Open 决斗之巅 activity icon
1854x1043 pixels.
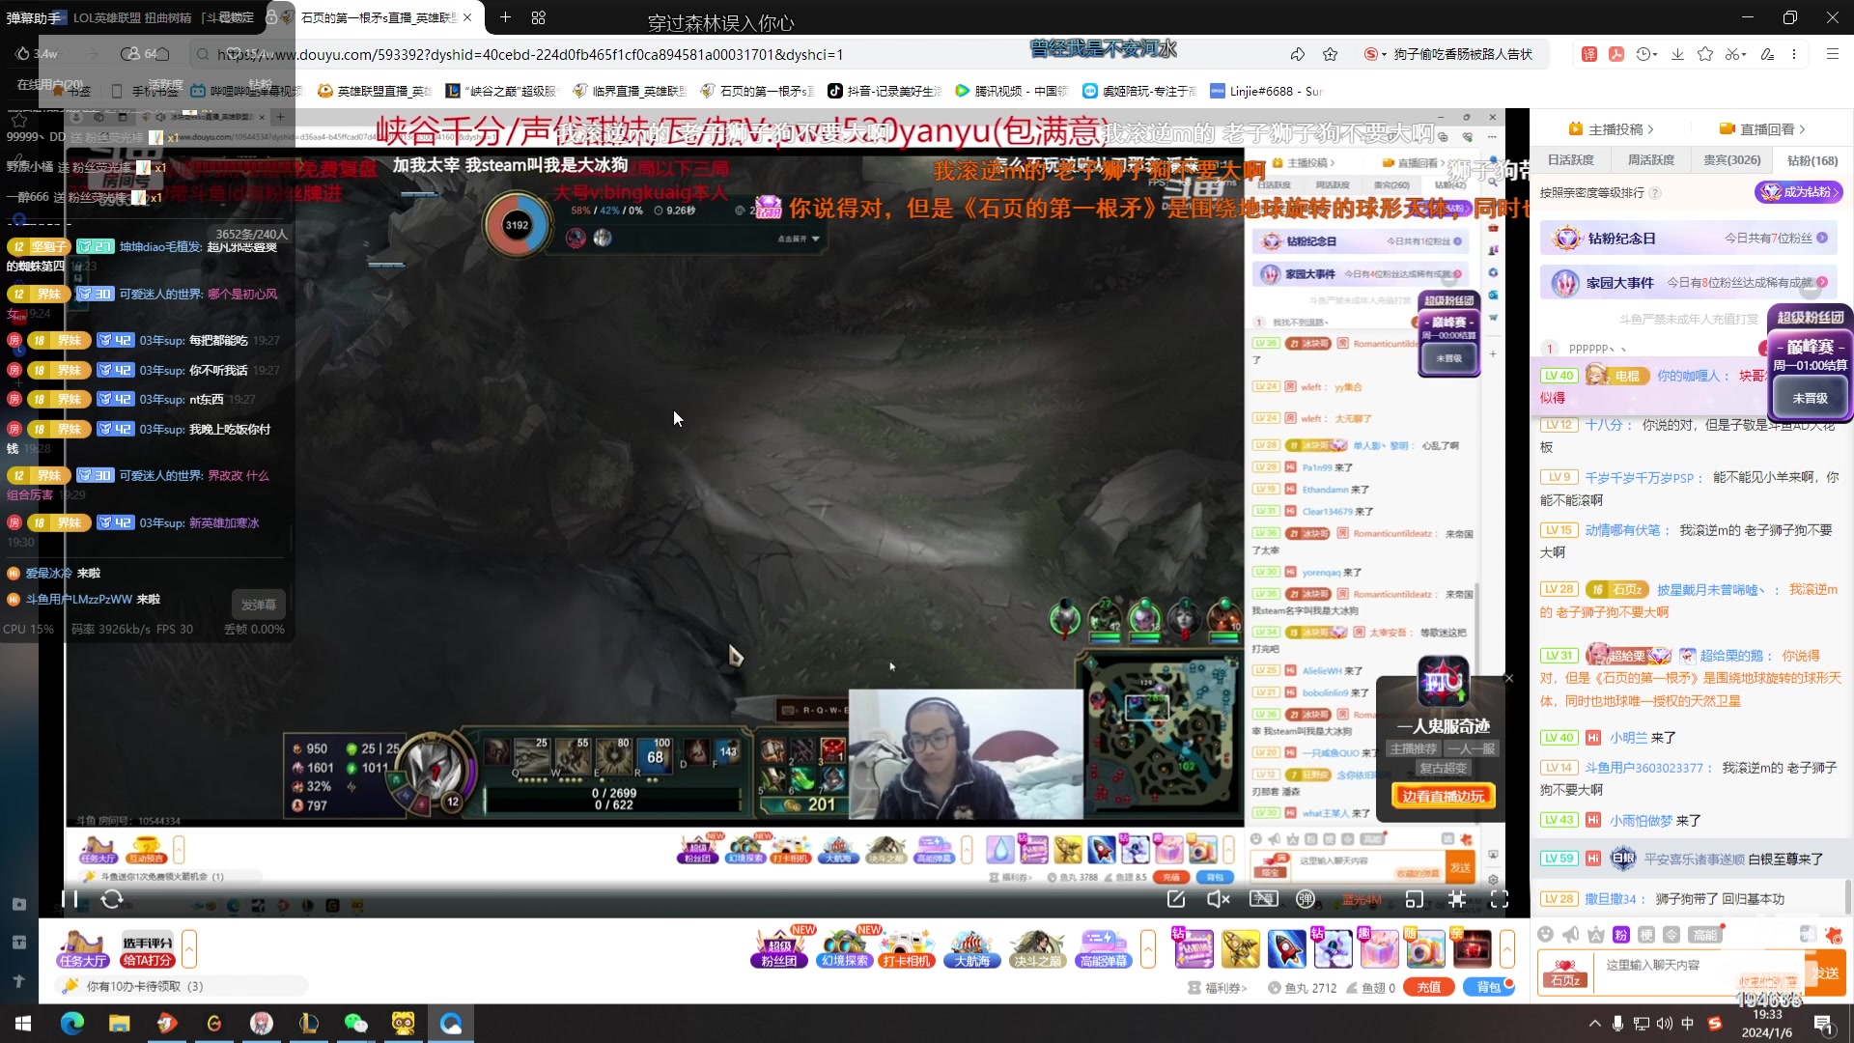click(x=1037, y=948)
